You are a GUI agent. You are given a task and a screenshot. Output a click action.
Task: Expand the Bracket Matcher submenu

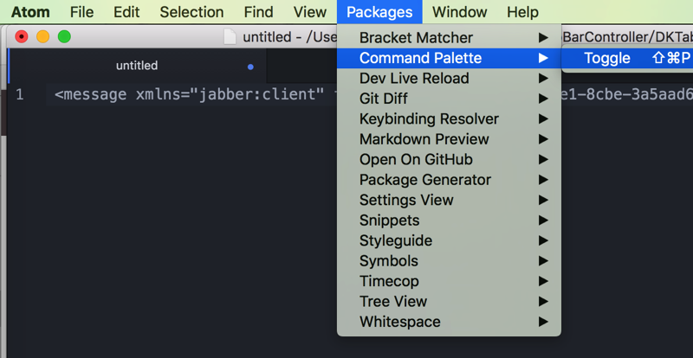[449, 38]
